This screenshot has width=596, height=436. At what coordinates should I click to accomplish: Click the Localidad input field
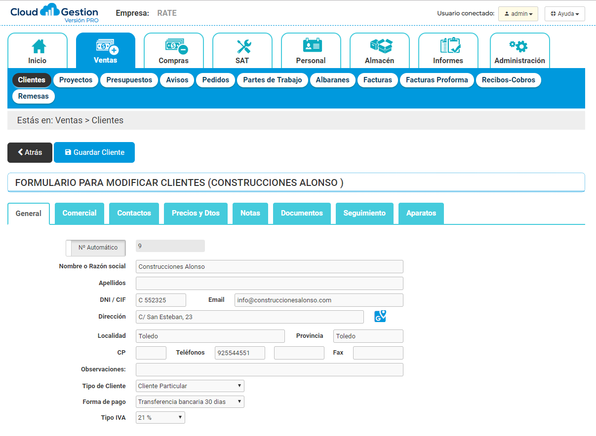(210, 336)
